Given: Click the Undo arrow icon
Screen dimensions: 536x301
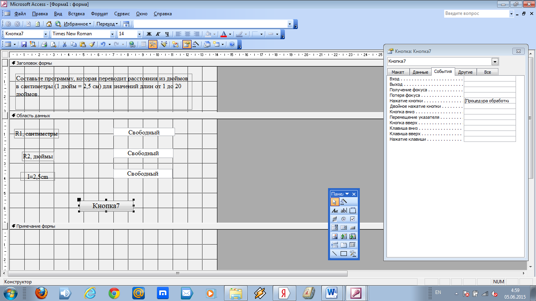Looking at the screenshot, I should pos(103,44).
